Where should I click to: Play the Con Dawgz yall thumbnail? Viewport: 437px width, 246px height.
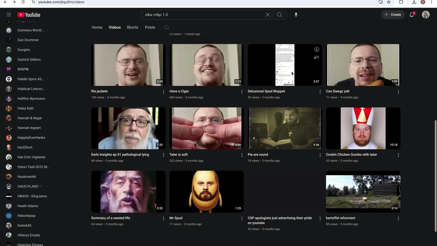click(363, 65)
